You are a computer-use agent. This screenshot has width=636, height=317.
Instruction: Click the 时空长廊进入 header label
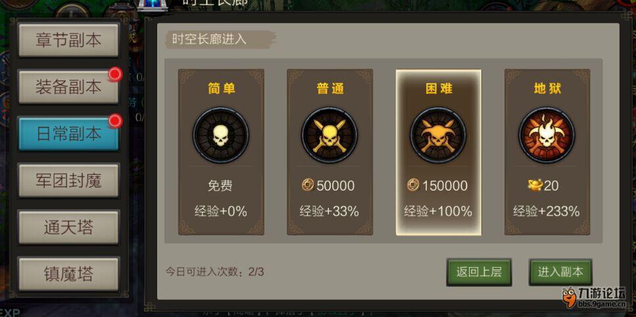pyautogui.click(x=209, y=39)
